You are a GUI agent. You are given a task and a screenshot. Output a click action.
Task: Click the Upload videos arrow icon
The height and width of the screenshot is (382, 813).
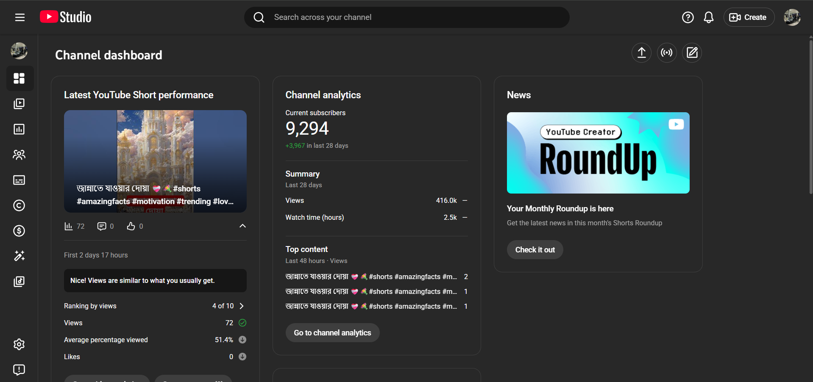641,53
